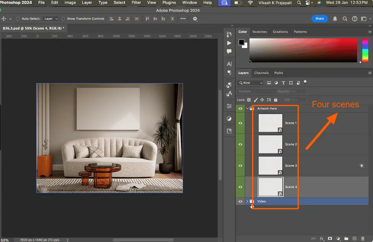373x242 pixels.
Task: Create a new layer with plus icon
Action: tap(355, 239)
